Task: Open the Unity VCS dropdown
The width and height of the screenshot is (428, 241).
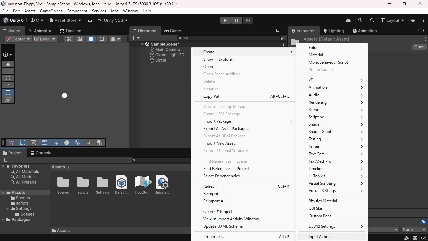Action: point(113,20)
